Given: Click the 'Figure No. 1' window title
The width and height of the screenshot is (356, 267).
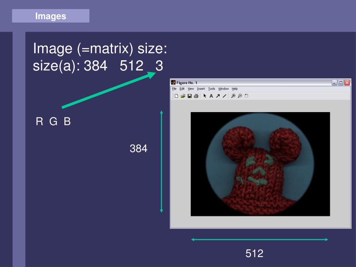Looking at the screenshot, I should [187, 83].
